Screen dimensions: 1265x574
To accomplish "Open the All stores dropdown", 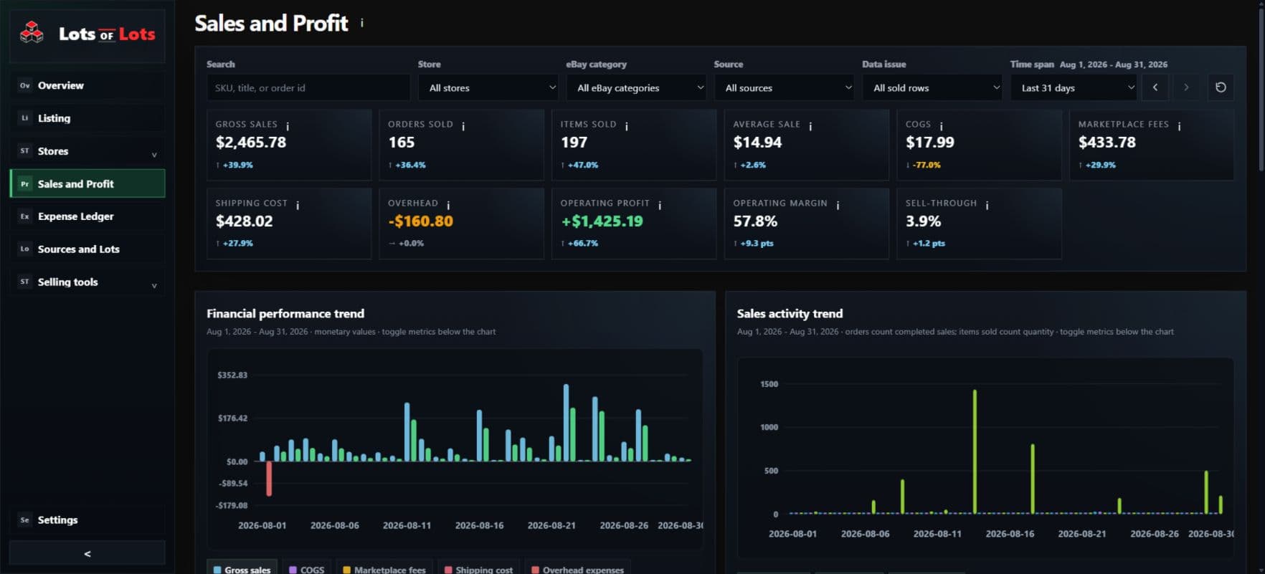I will (x=489, y=87).
